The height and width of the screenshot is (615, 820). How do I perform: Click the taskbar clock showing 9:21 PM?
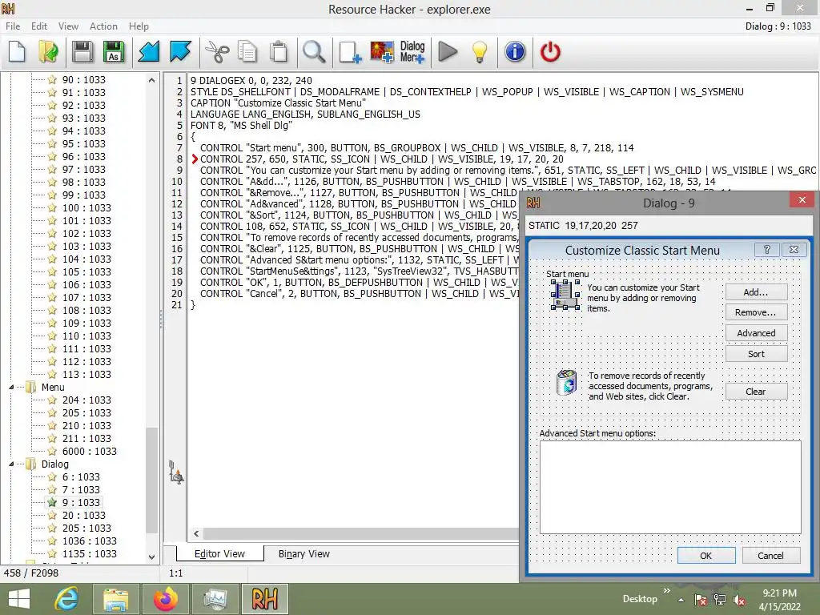click(x=780, y=600)
